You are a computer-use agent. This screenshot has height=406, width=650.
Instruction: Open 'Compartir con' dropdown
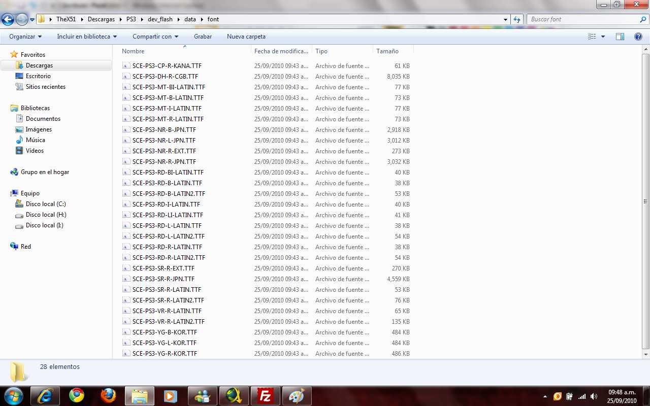[155, 37]
